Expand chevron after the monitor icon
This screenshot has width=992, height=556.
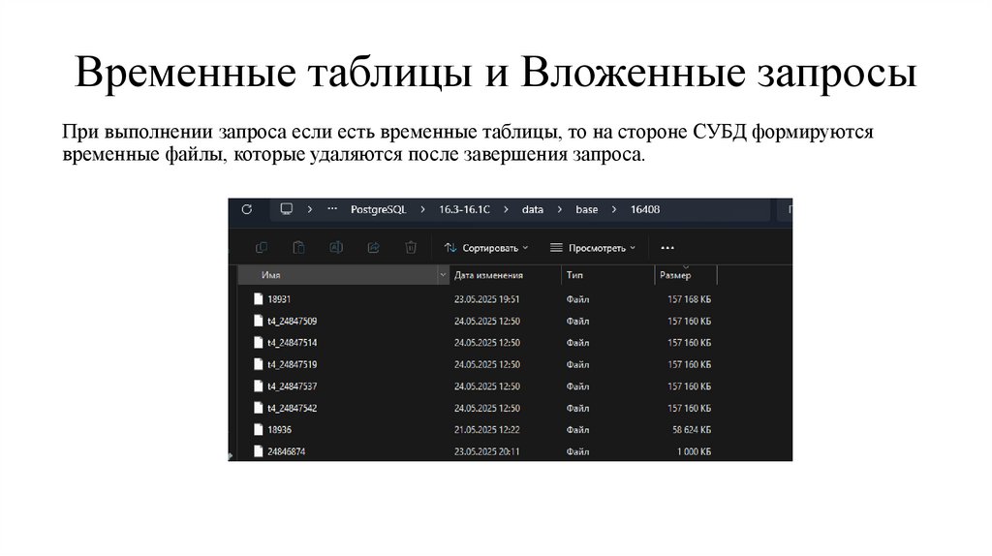[x=309, y=209]
